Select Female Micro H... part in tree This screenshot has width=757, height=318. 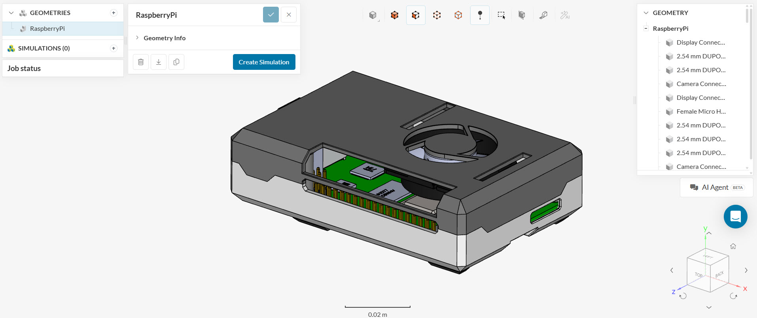[x=701, y=112]
